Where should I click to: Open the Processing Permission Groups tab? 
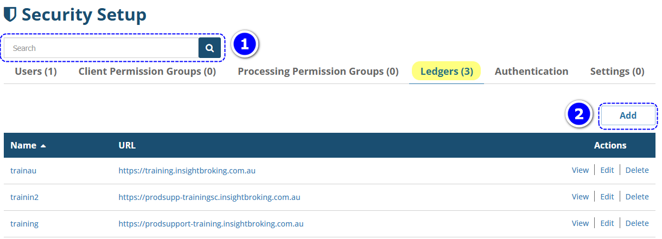click(x=318, y=72)
